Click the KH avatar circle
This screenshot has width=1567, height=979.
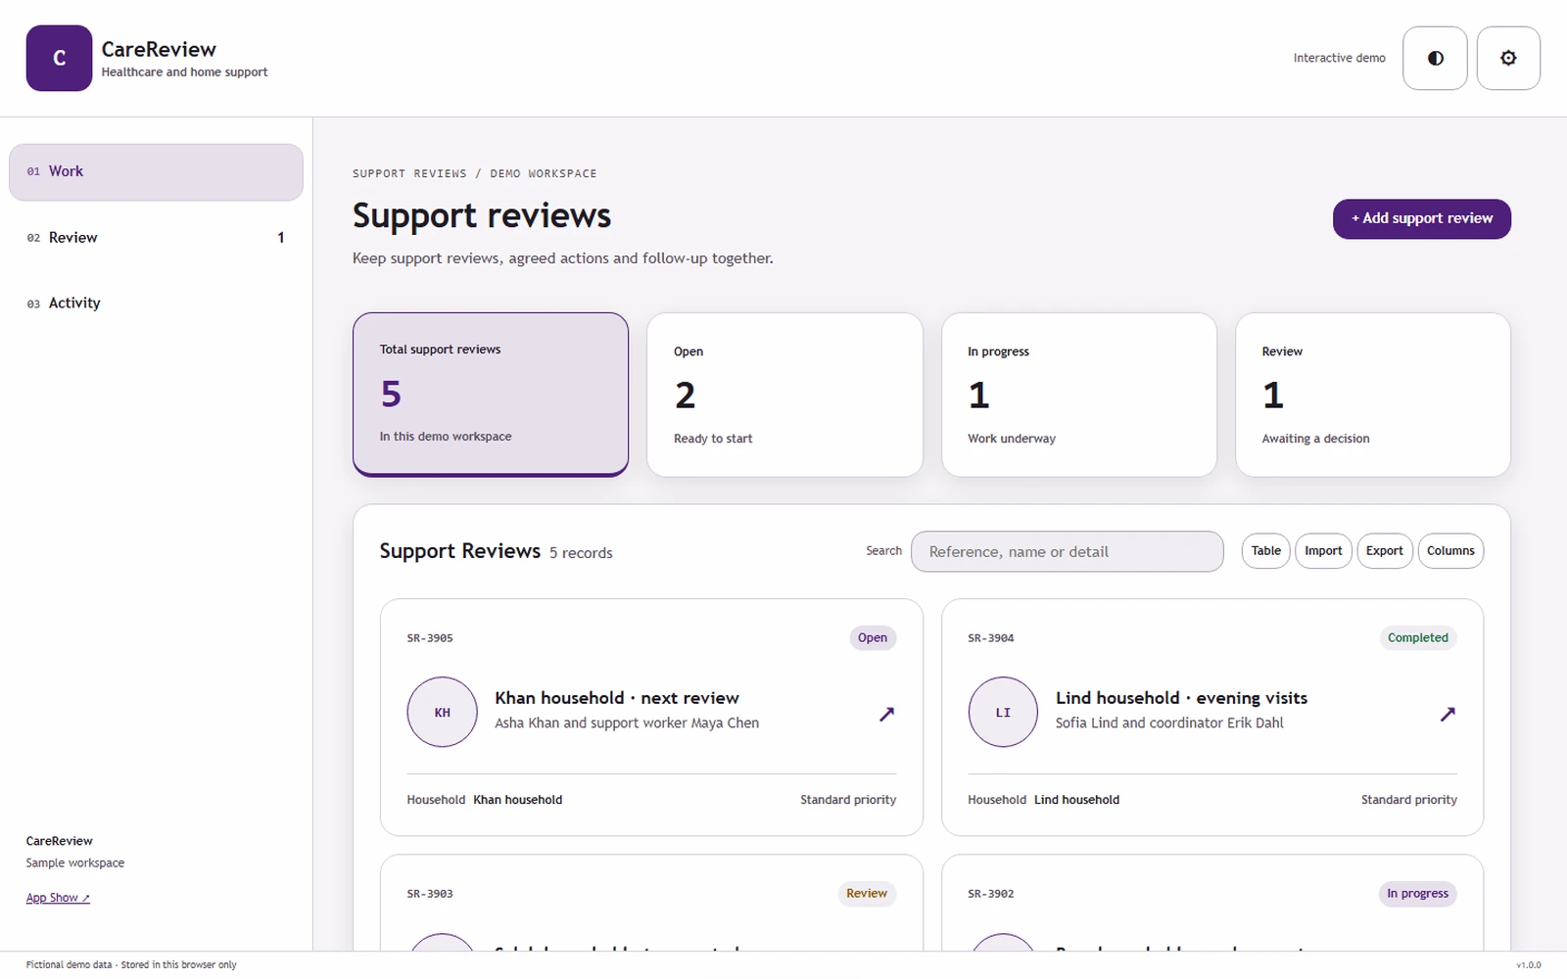(443, 712)
